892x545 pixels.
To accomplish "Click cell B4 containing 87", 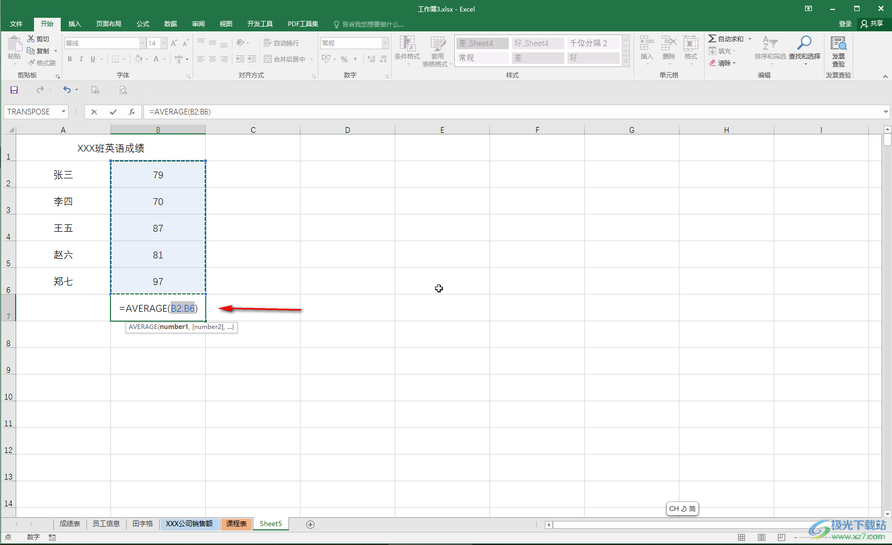I will pos(158,228).
